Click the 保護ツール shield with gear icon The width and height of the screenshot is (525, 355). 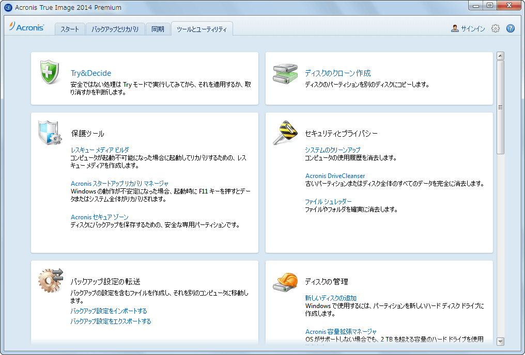pyautogui.click(x=50, y=133)
